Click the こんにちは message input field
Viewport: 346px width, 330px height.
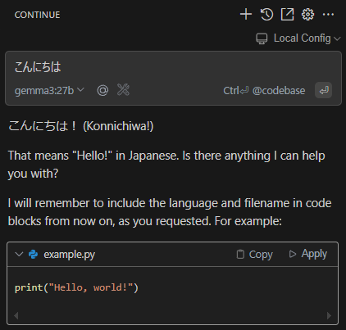click(x=173, y=67)
